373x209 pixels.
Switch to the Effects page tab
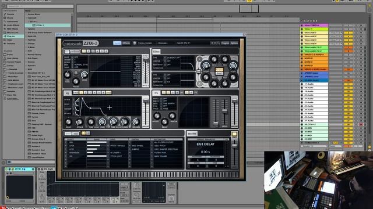click(126, 43)
